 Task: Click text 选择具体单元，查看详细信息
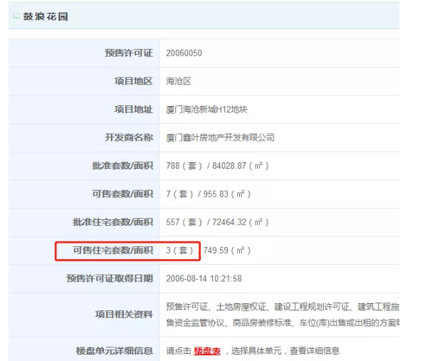285,351
